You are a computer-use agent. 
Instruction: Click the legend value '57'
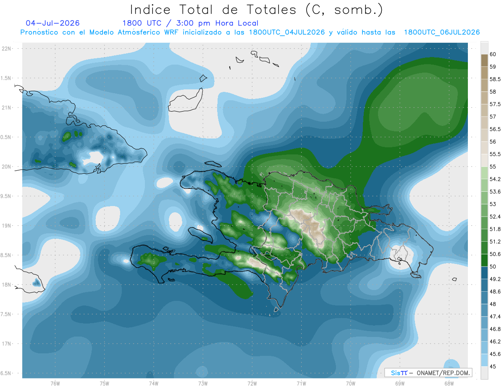[493, 117]
